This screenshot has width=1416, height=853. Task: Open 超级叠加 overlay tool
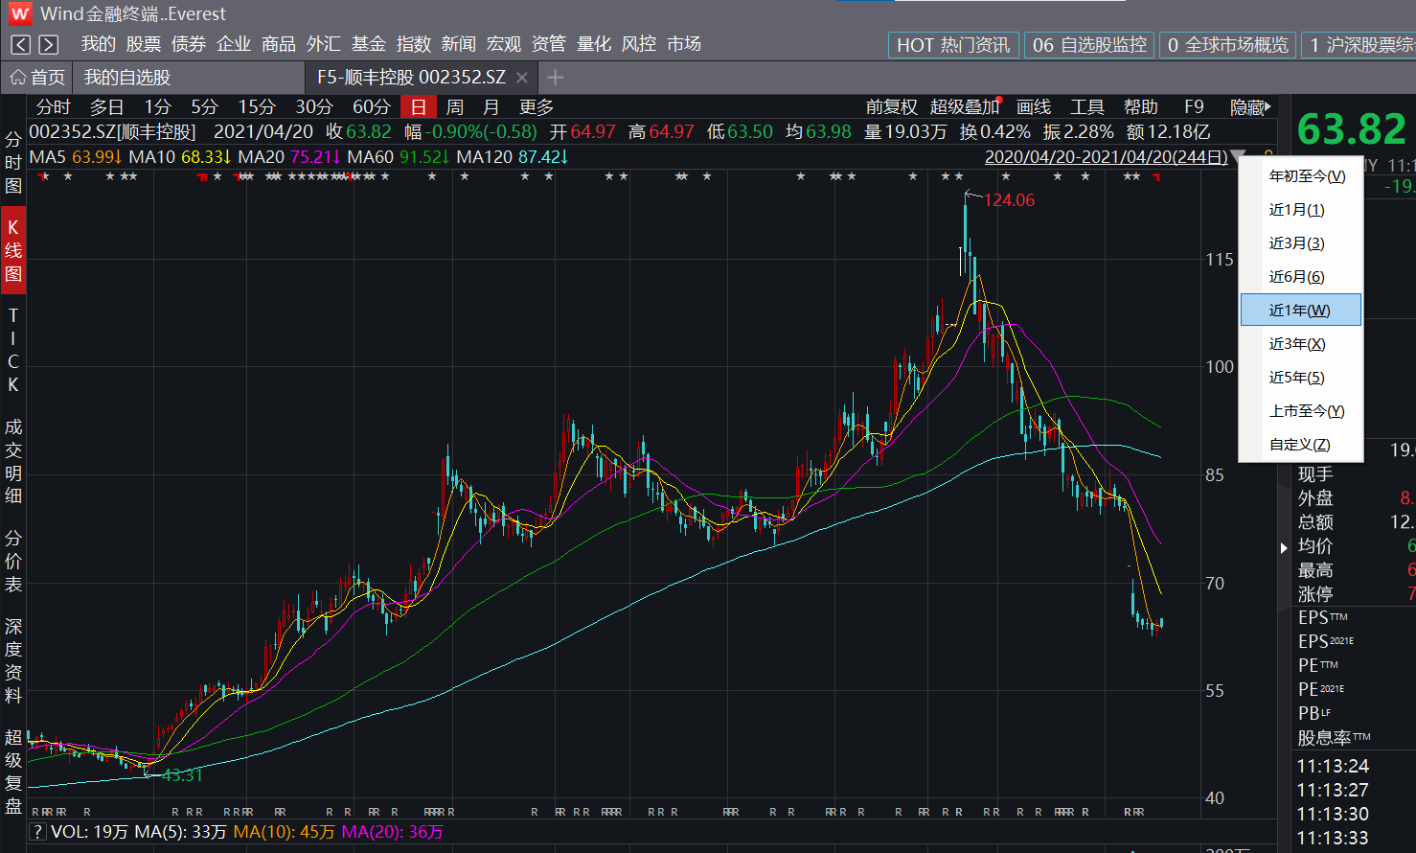pyautogui.click(x=964, y=107)
